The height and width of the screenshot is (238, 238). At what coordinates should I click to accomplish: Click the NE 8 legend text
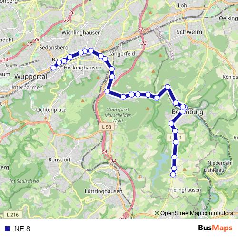(x=22, y=229)
